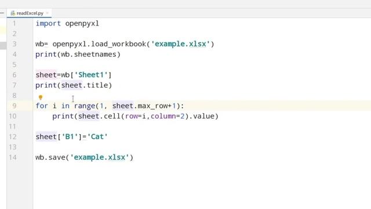Click 'save' in wb.save on line 14
371x209 pixels.
(57, 157)
